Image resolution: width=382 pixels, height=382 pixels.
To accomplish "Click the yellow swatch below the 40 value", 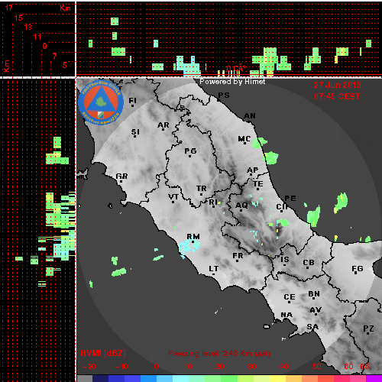I will pyautogui.click(x=277, y=378).
